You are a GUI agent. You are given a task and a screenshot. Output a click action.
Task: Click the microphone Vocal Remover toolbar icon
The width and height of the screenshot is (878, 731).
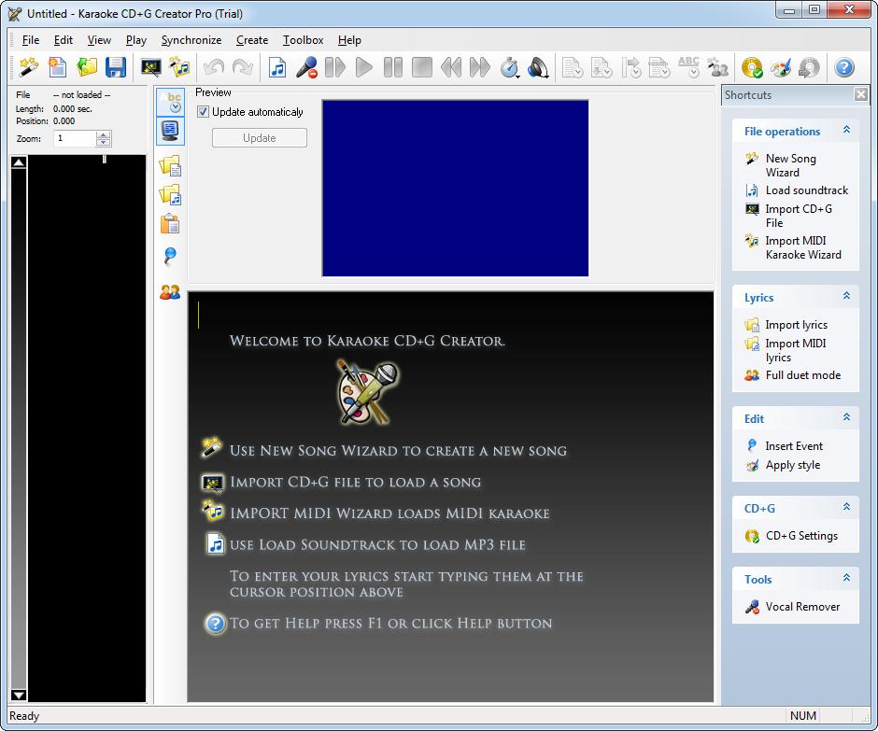pyautogui.click(x=307, y=68)
